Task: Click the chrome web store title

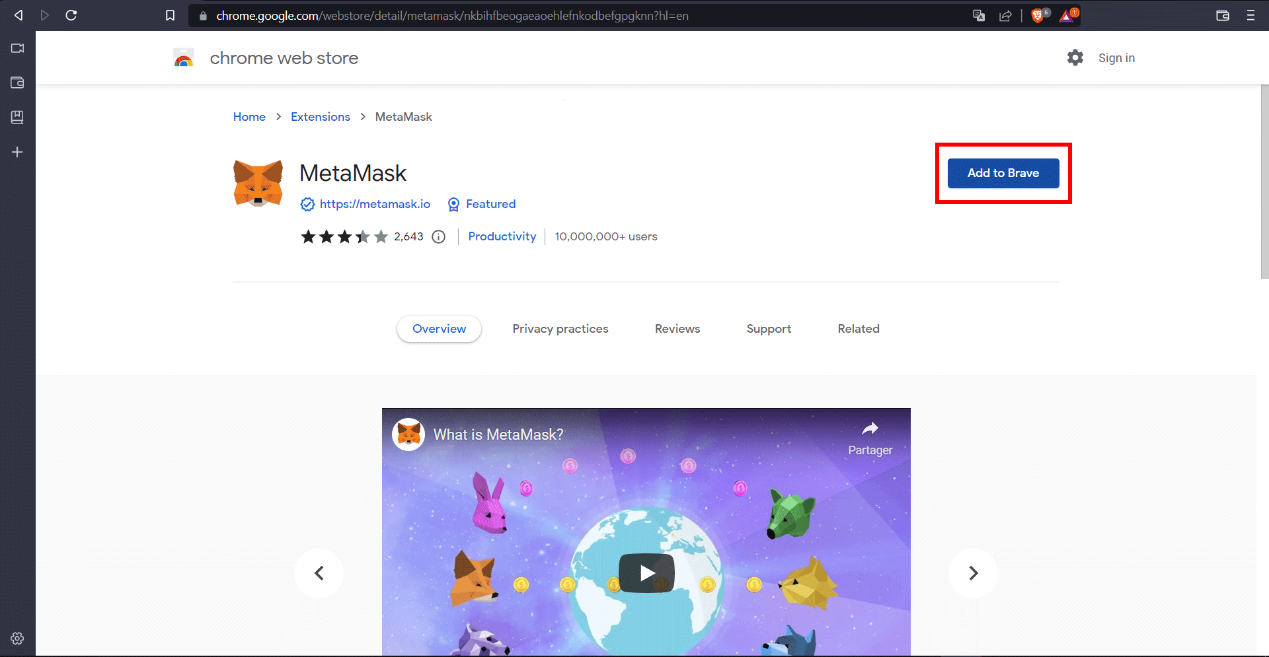Action: [284, 58]
